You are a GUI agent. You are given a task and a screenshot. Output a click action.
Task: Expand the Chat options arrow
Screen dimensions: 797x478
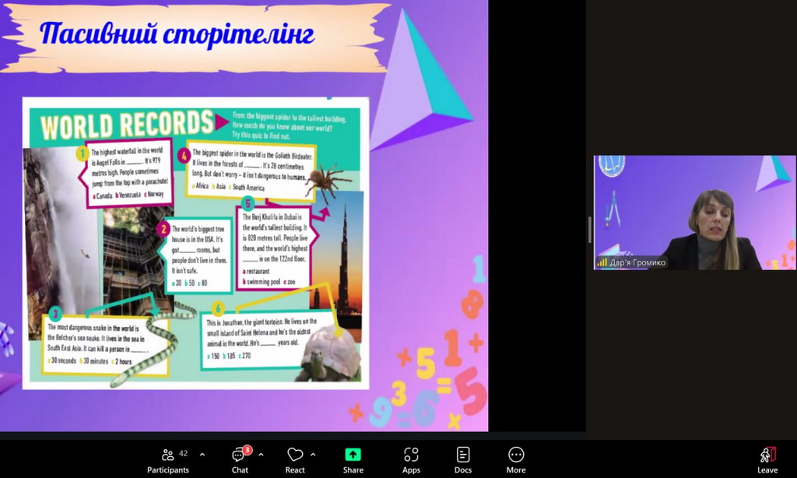[x=261, y=455]
